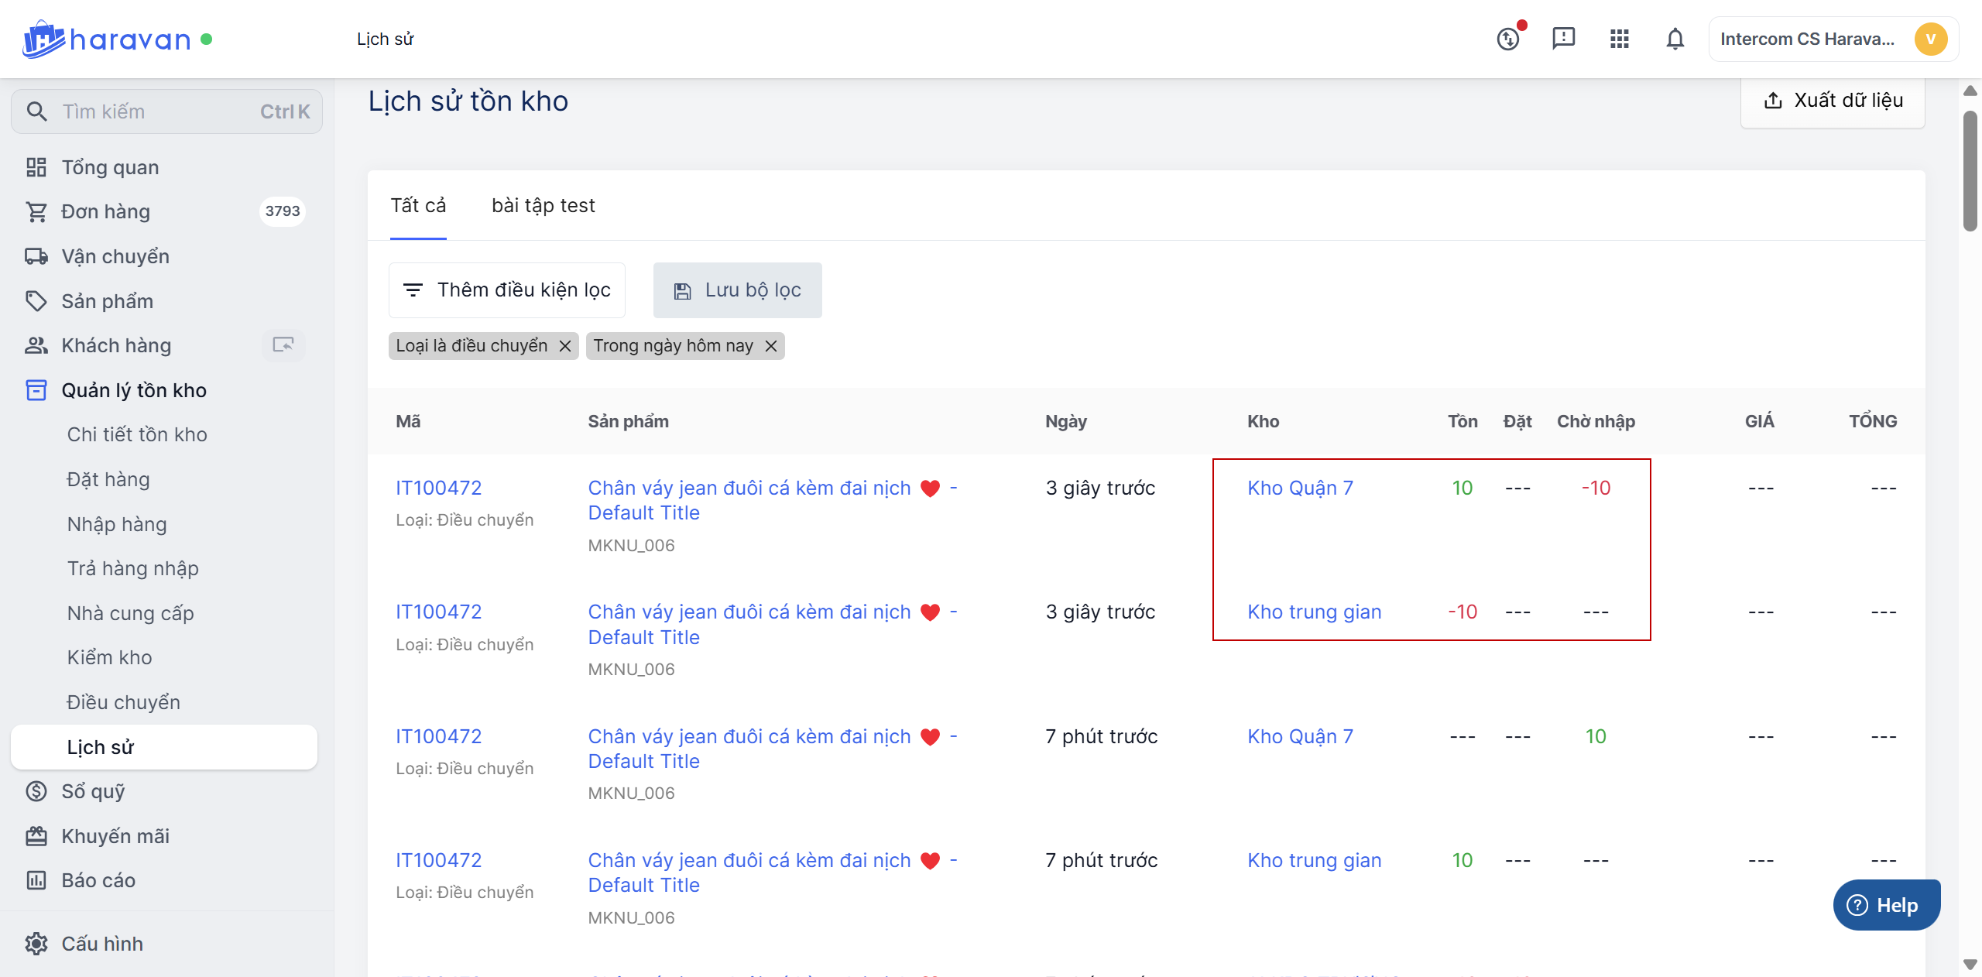
Task: Click the Tìm kiếm search field
Action: (x=166, y=111)
